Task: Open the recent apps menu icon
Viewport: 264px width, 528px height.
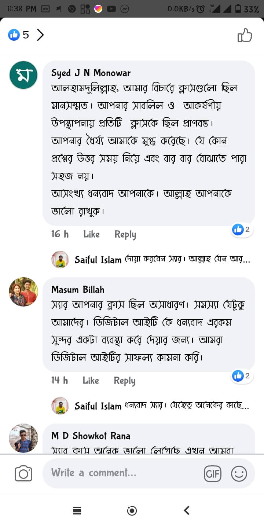Action: pos(77,510)
